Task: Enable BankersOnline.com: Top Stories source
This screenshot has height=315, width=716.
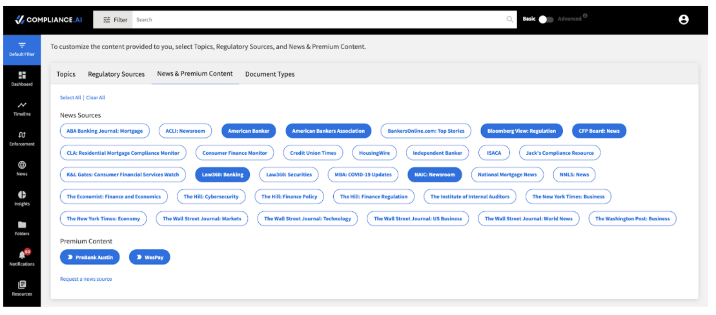Action: click(x=426, y=131)
